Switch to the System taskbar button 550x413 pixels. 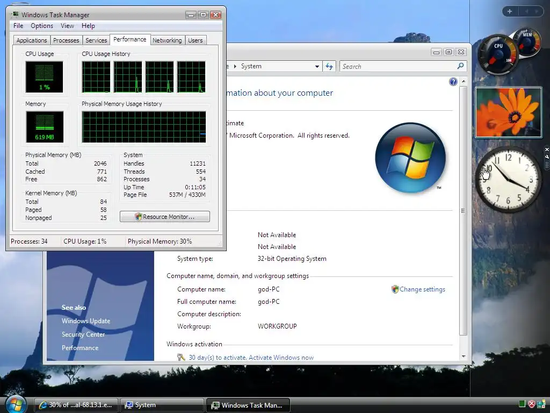[x=162, y=405]
